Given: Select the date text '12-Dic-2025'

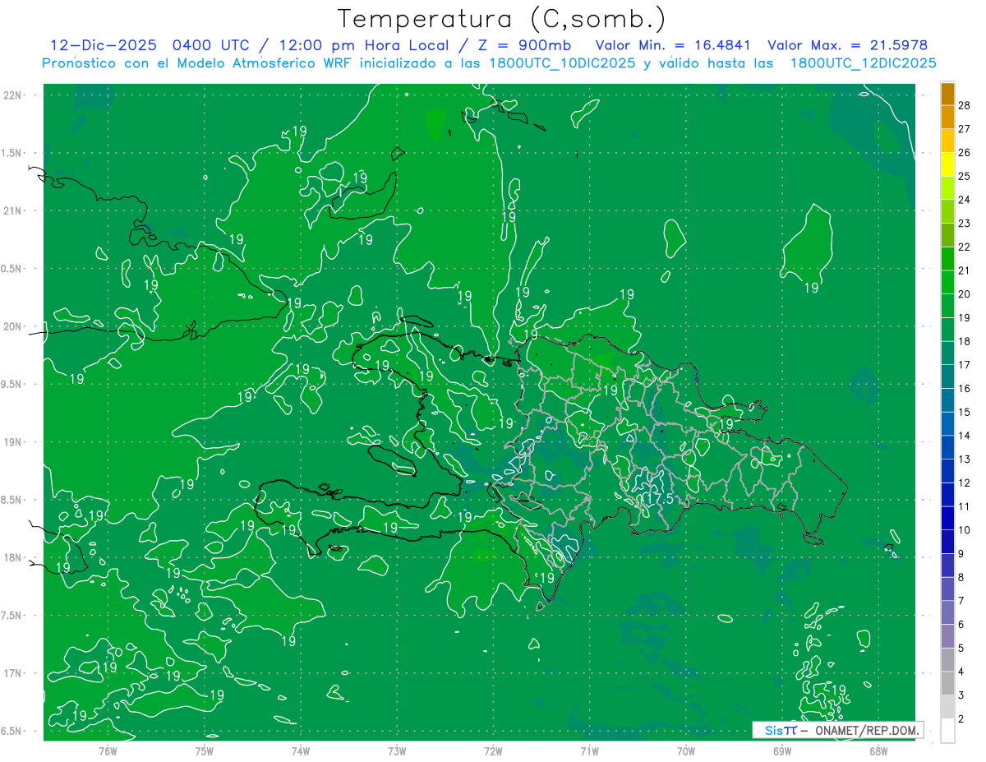Looking at the screenshot, I should point(103,45).
